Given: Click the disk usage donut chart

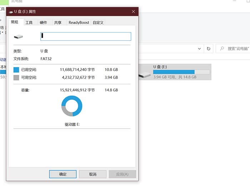Looking at the screenshot, I should (x=72, y=106).
